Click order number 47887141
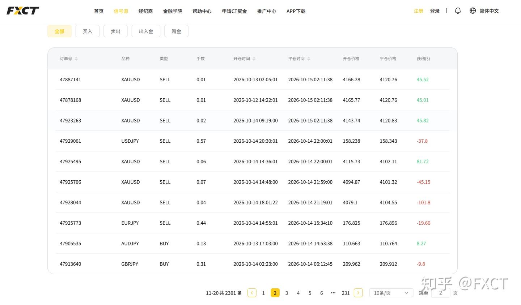Image resolution: width=521 pixels, height=305 pixels. point(70,80)
